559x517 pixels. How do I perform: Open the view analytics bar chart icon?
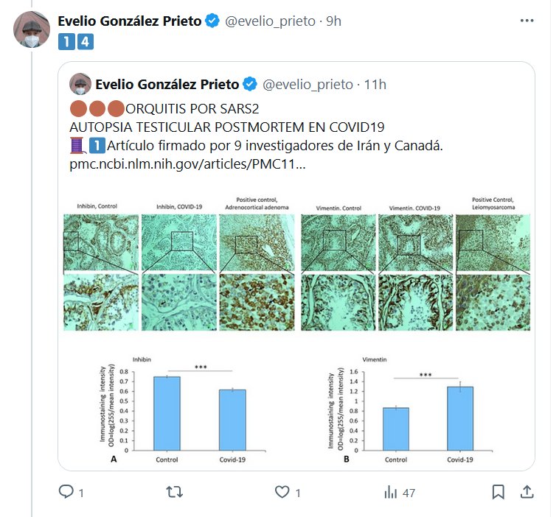(391, 492)
